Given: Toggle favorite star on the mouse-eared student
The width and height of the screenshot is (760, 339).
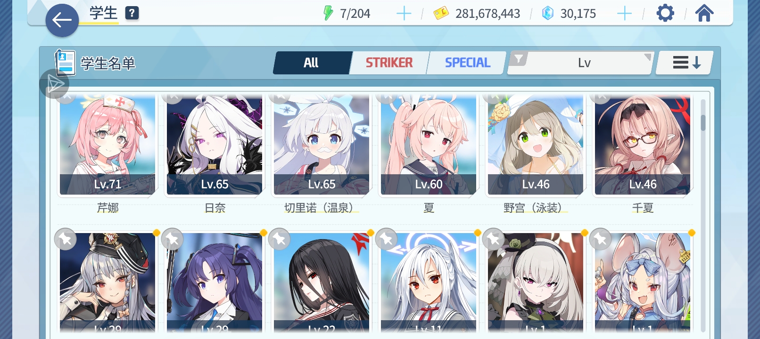Looking at the screenshot, I should 601,239.
